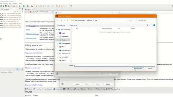
Task: Open the Help menu
Action: coord(20,4)
